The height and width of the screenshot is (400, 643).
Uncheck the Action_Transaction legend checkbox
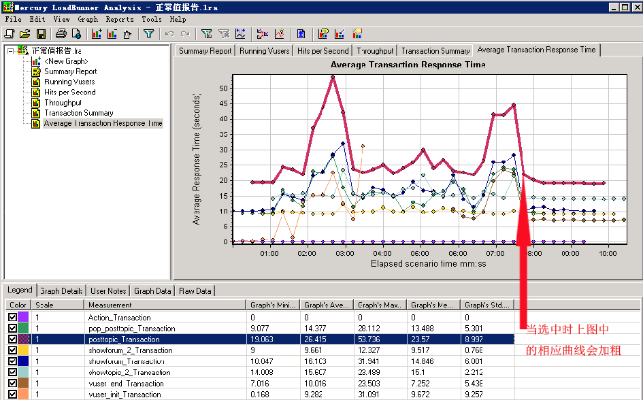click(12, 318)
